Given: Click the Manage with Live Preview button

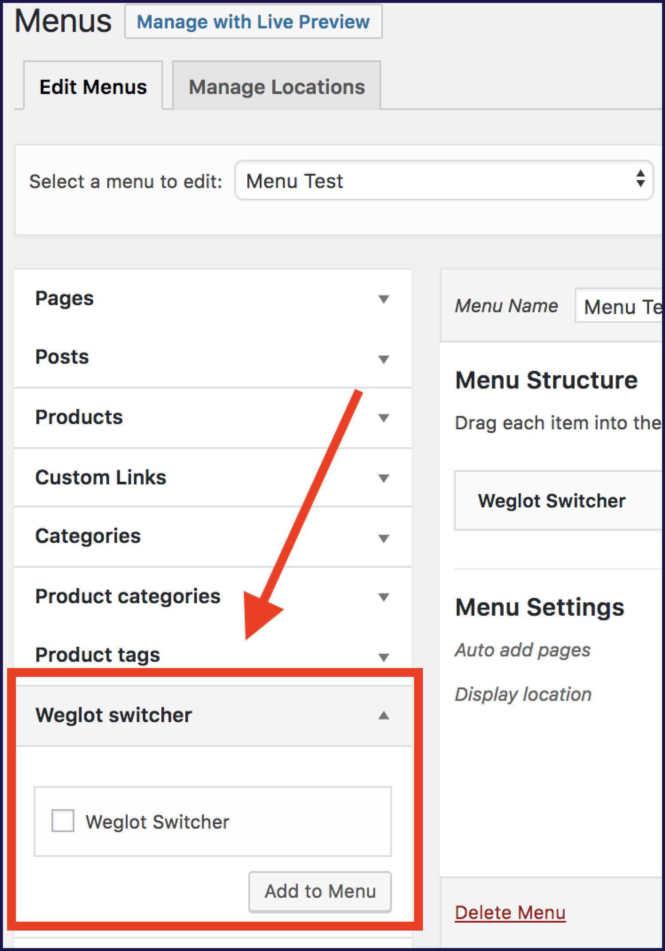Looking at the screenshot, I should (253, 22).
